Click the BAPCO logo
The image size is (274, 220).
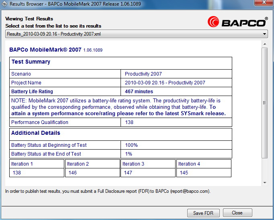coord(238,22)
